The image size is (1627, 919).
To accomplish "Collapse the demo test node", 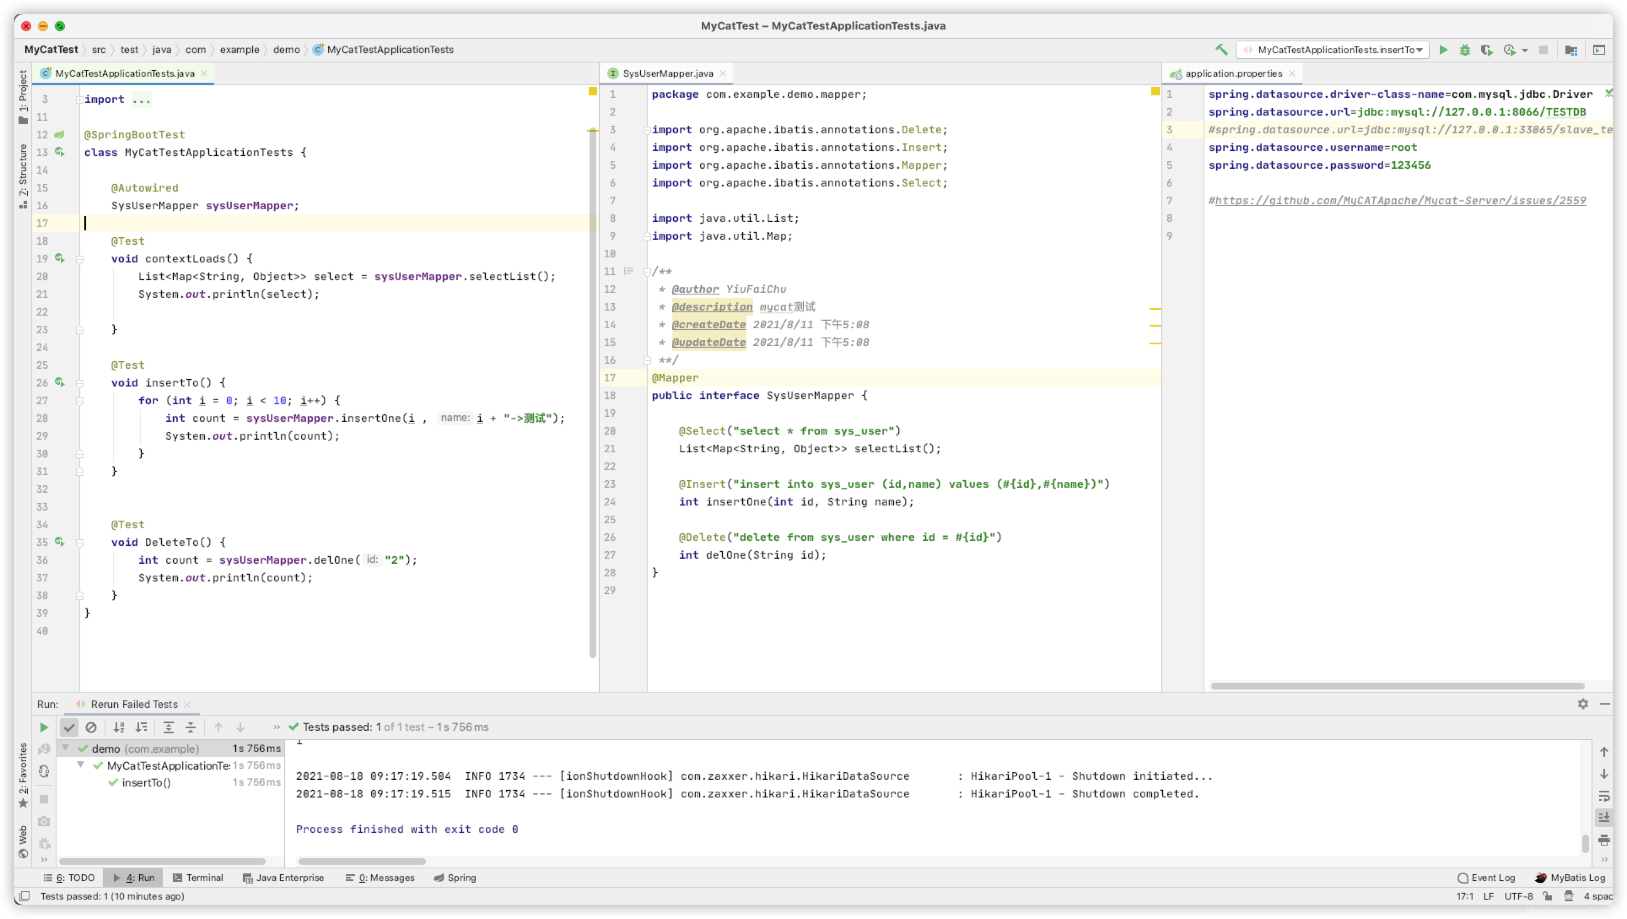I will [x=65, y=747].
